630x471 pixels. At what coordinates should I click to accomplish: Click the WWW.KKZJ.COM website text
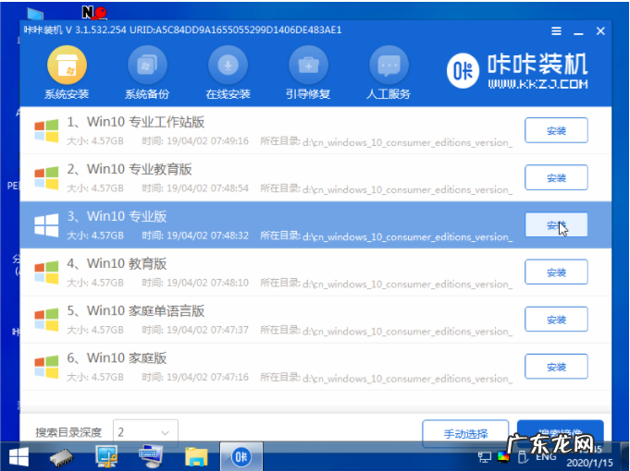[x=538, y=84]
